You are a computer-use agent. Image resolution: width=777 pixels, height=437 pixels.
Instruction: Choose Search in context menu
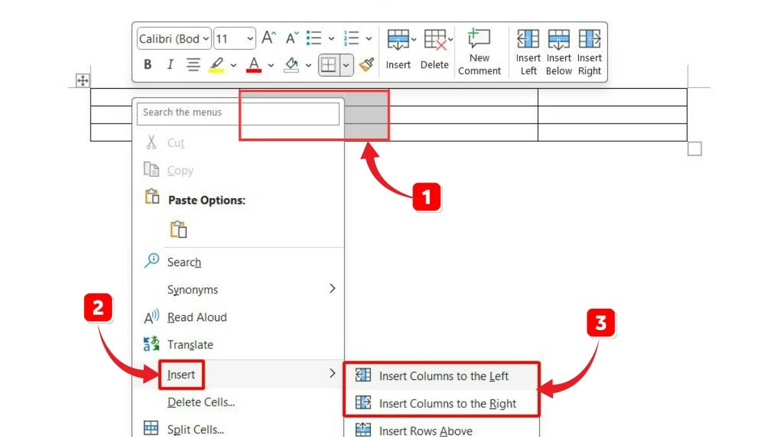[x=238, y=262]
